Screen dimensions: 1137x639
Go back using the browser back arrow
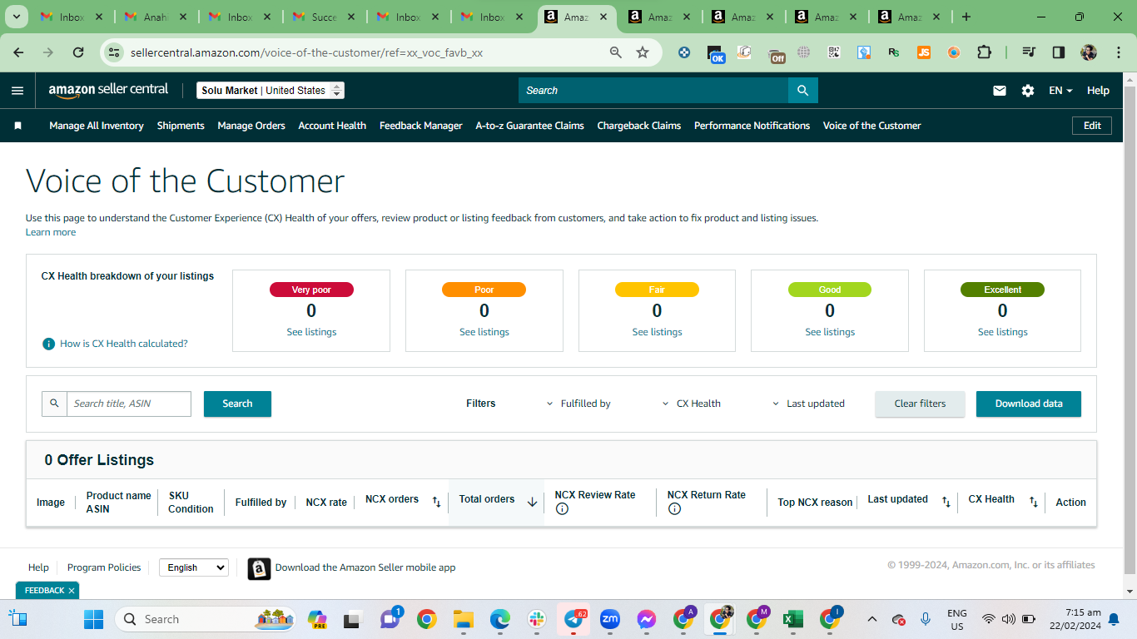(x=18, y=52)
